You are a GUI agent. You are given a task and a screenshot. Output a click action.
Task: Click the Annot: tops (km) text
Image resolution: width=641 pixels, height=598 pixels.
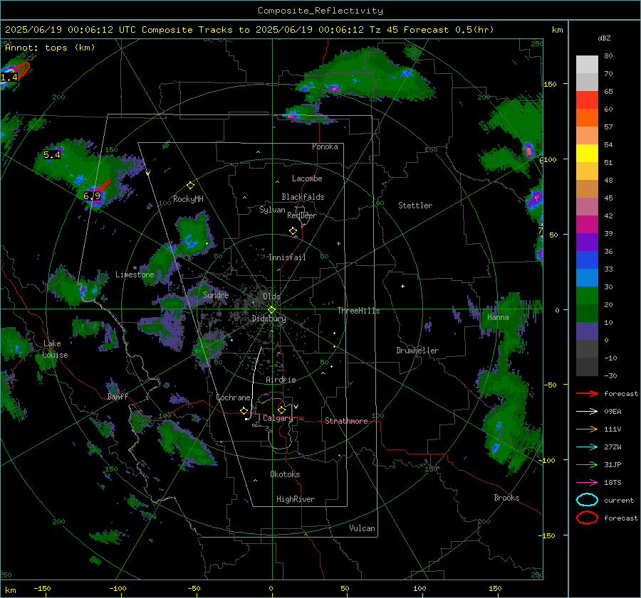coord(50,48)
